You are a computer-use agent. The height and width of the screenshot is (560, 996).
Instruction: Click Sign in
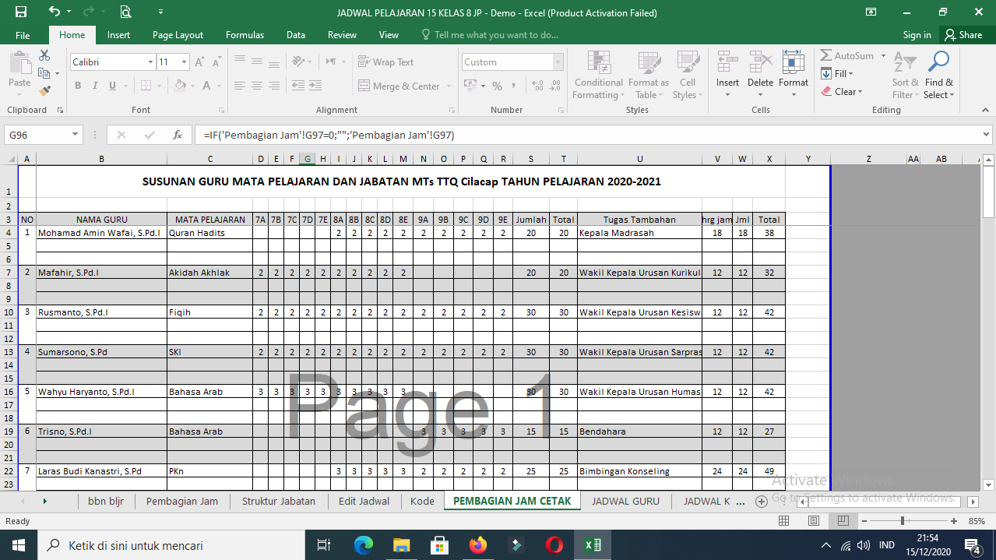coord(917,35)
